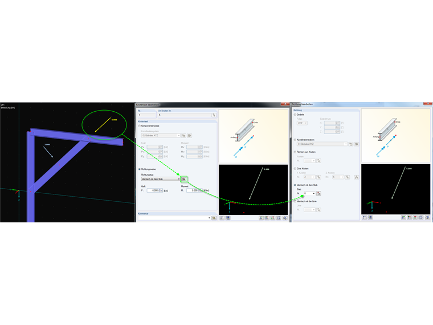Screen dimensions: 433x325
Task: Click second left view icon under Knotenlast preview
Action: 228,218
